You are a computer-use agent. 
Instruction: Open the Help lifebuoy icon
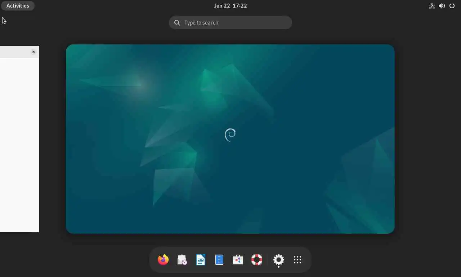coord(257,260)
